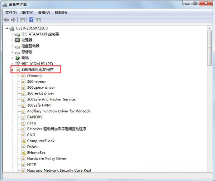This screenshot has height=181, width=215.
Task: Click the scrollbar up arrow
Action: (210, 28)
